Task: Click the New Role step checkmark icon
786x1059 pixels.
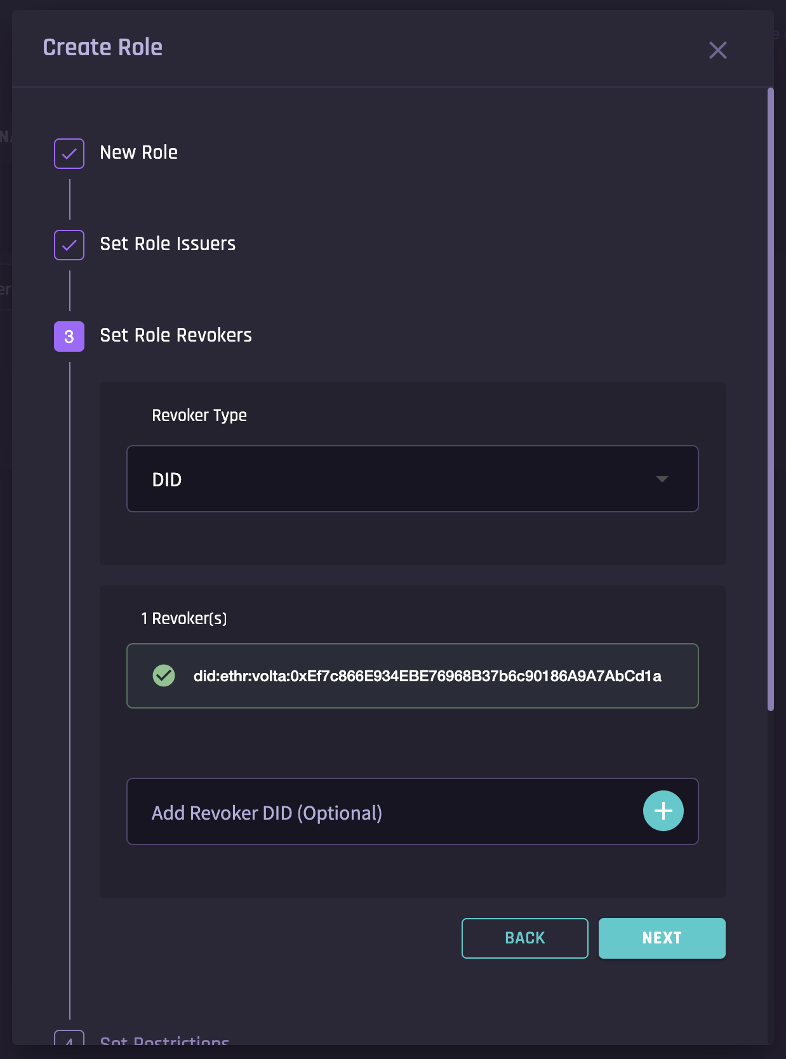Action: coord(69,154)
